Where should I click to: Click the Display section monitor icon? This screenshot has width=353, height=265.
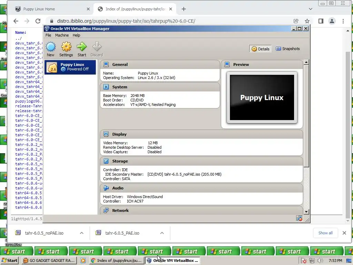tap(106, 134)
